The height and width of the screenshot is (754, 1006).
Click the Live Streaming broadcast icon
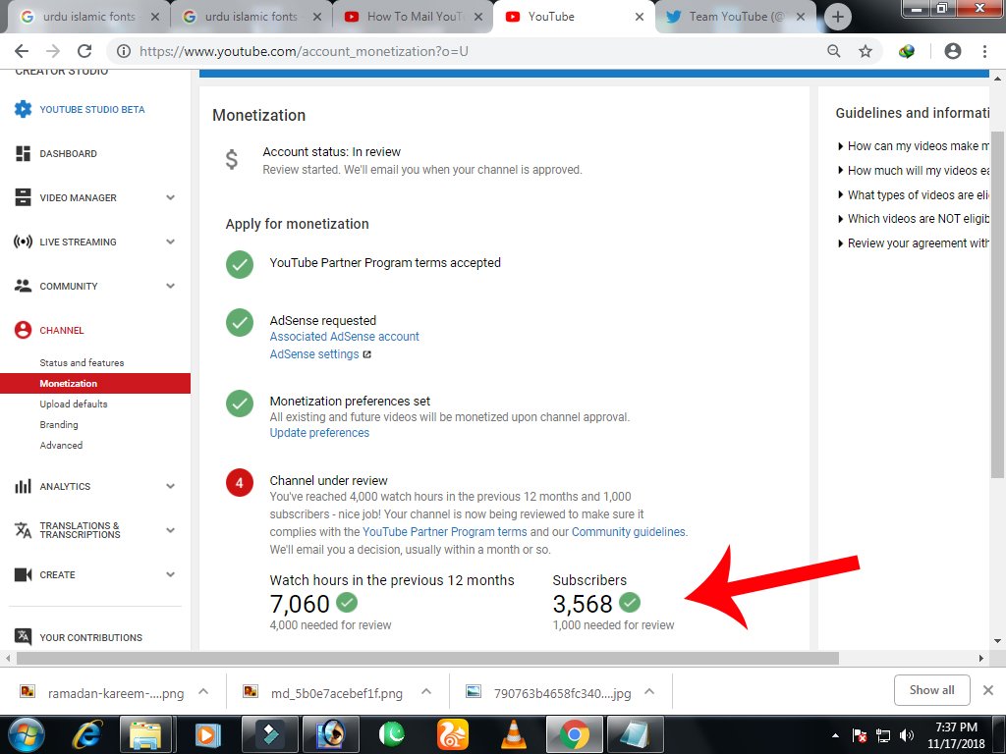[24, 242]
